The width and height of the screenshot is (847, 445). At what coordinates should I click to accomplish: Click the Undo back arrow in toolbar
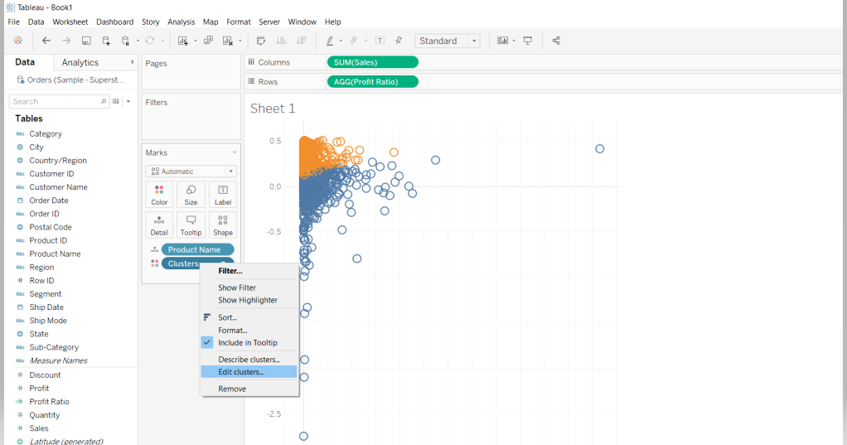click(x=46, y=41)
